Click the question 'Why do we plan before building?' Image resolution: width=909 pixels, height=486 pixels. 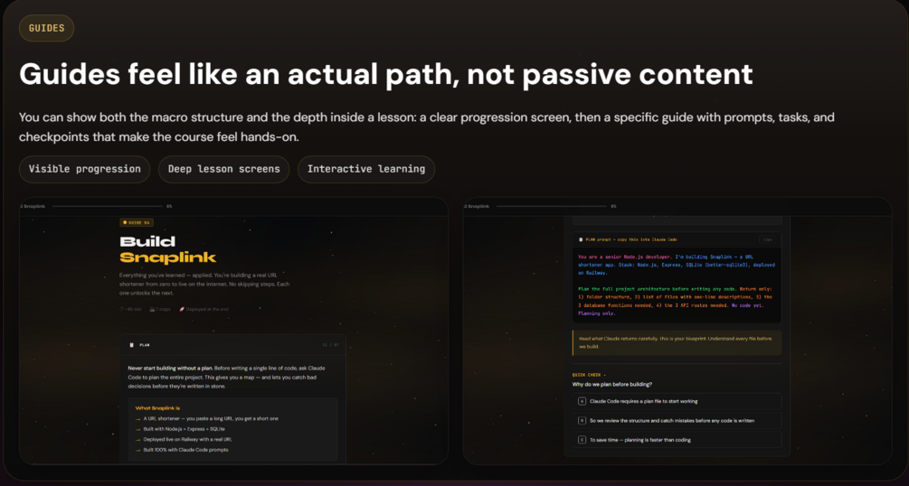pos(611,384)
